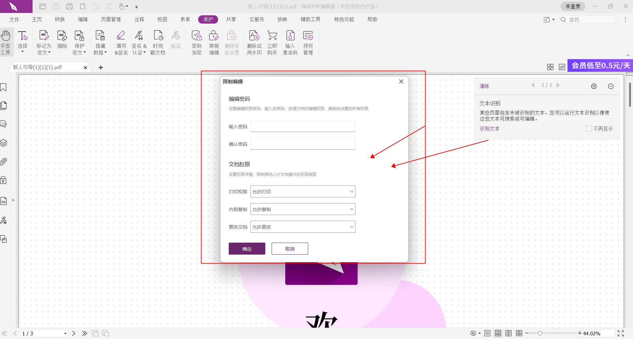Select the 限制编辑 restrict editing tool
This screenshot has width=633, height=339.
coord(214,43)
